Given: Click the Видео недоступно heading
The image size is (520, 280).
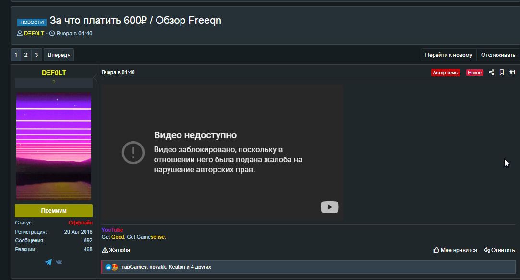Looking at the screenshot, I should click(x=195, y=135).
